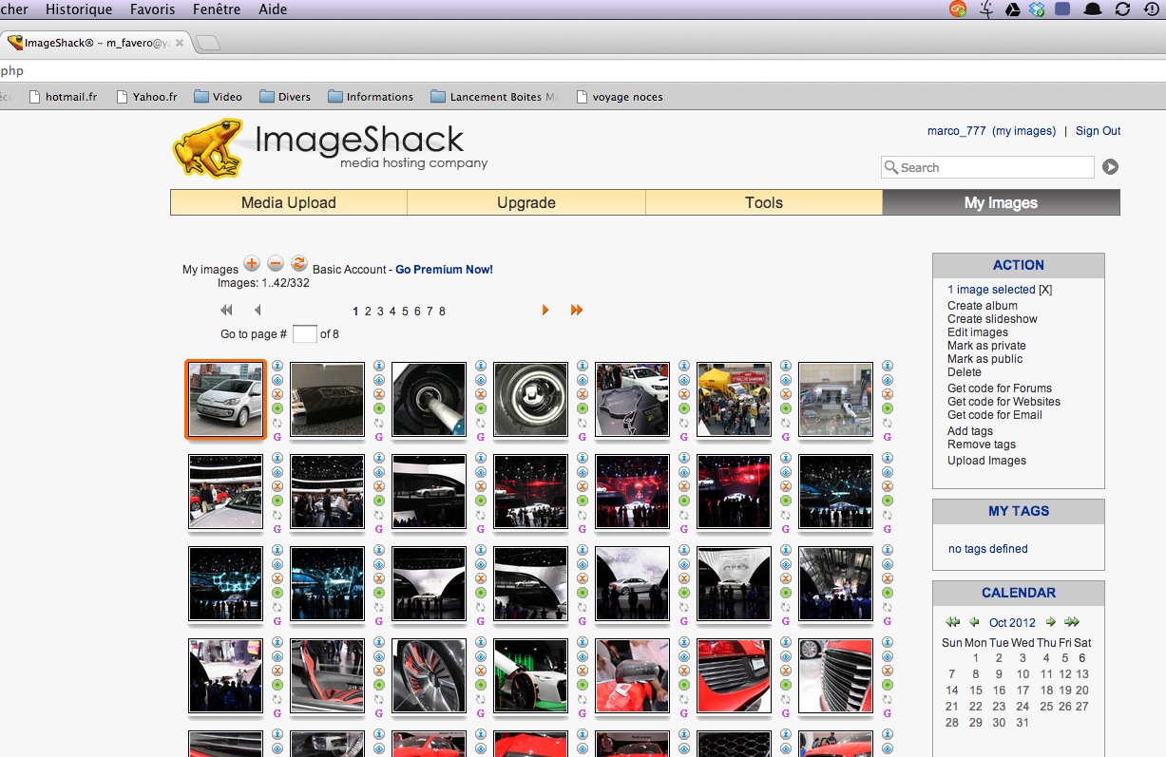Click the green dot icon beside the white car thumbnail
The image size is (1166, 757).
point(277,408)
